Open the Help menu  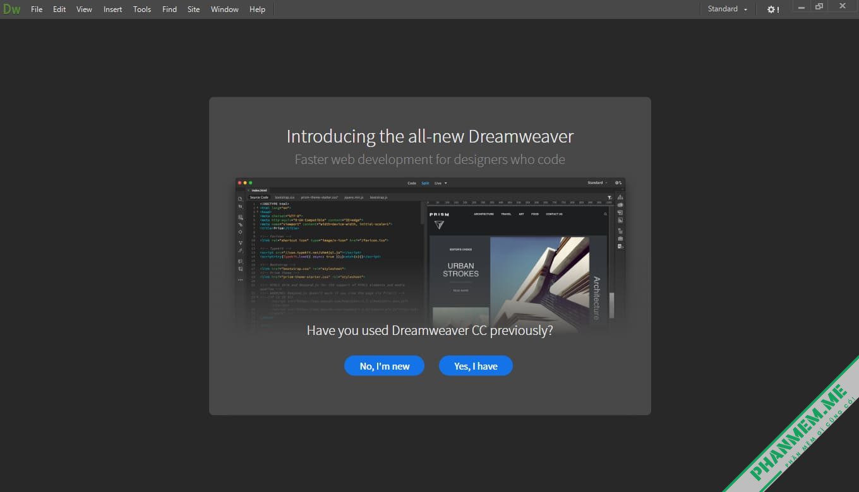tap(257, 9)
